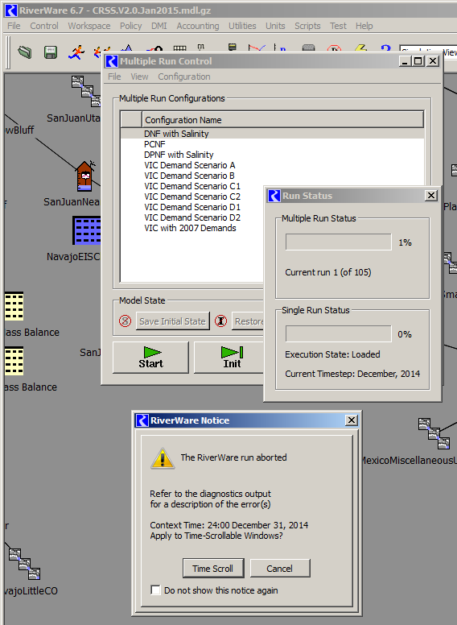This screenshot has width=457, height=625.
Task: Click the Multiple Run Status progress bar
Action: point(339,242)
